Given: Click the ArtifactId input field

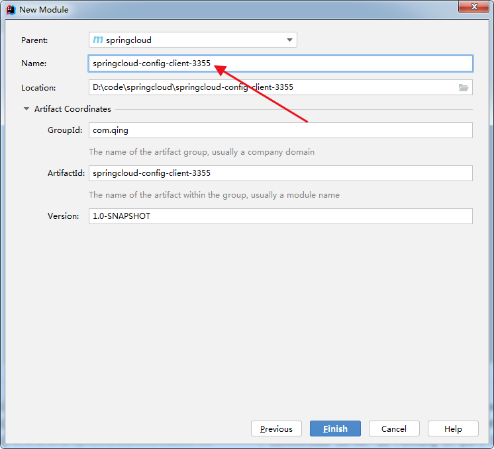Looking at the screenshot, I should (x=281, y=173).
